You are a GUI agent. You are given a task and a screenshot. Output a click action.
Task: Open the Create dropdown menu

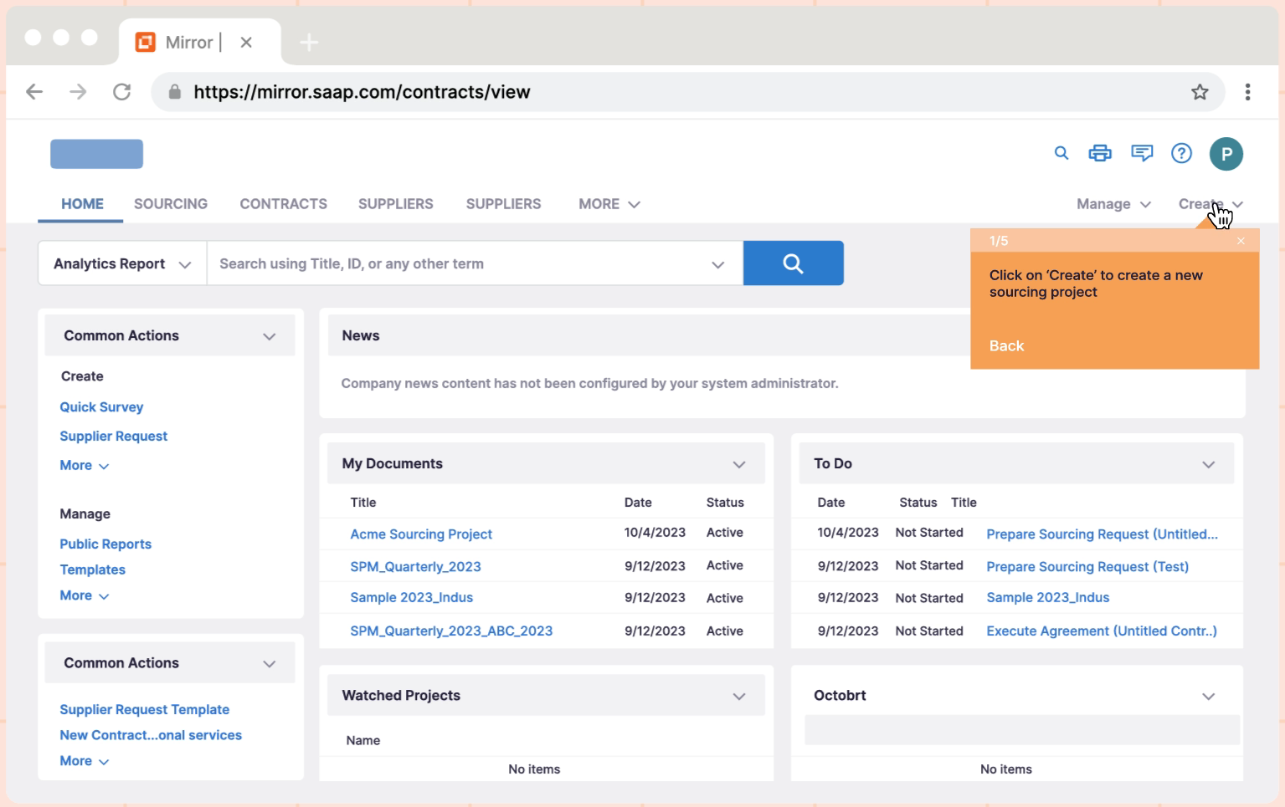(x=1210, y=204)
